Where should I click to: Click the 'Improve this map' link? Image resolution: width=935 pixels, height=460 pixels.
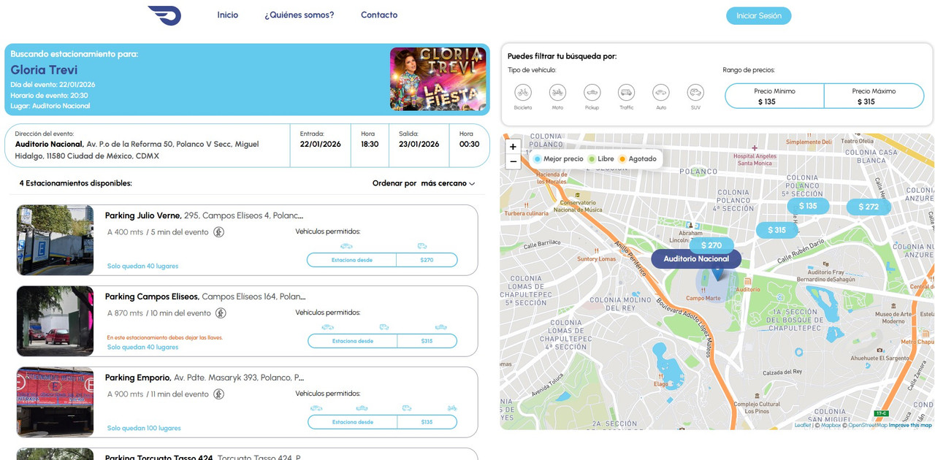910,425
